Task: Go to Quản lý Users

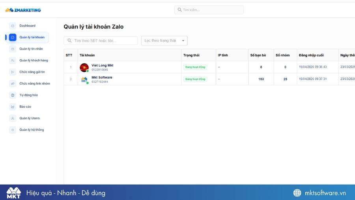Action: [30, 118]
